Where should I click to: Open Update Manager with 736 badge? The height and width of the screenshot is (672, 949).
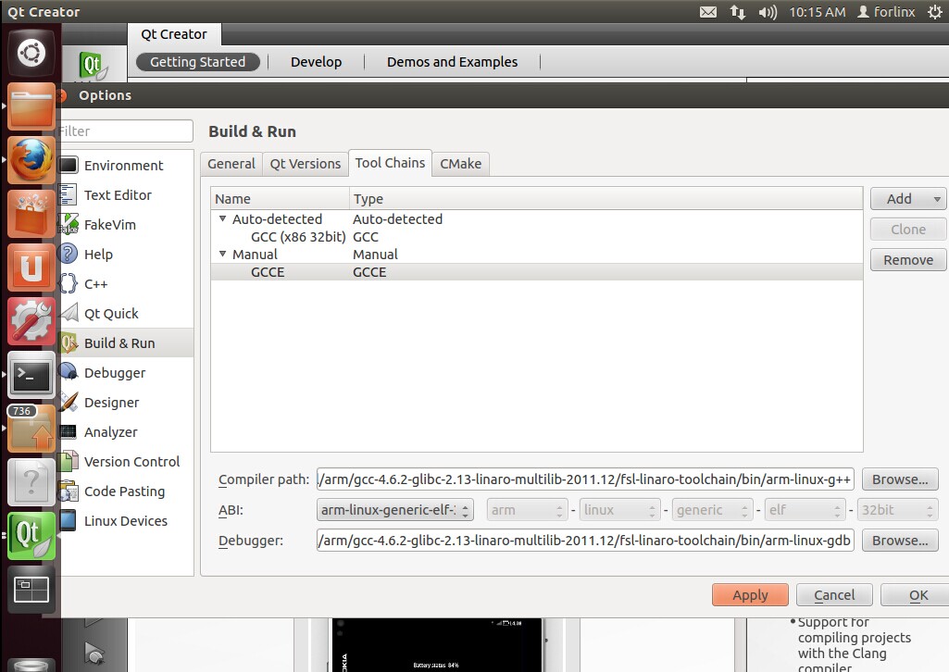(31, 429)
